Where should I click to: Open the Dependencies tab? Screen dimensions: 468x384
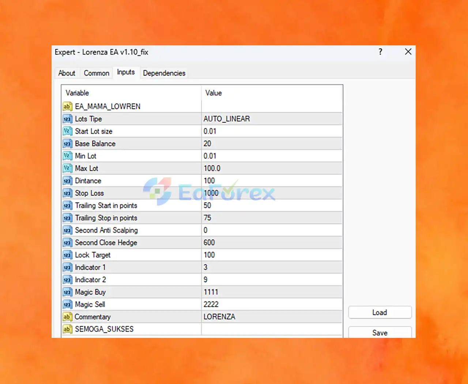(164, 73)
